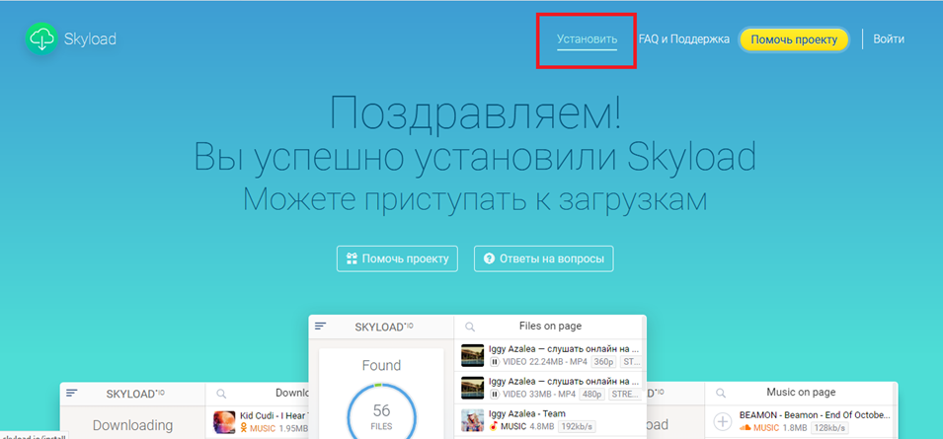The height and width of the screenshot is (439, 943).
Task: Click plus icon next to BEAMON track
Action: [x=723, y=421]
